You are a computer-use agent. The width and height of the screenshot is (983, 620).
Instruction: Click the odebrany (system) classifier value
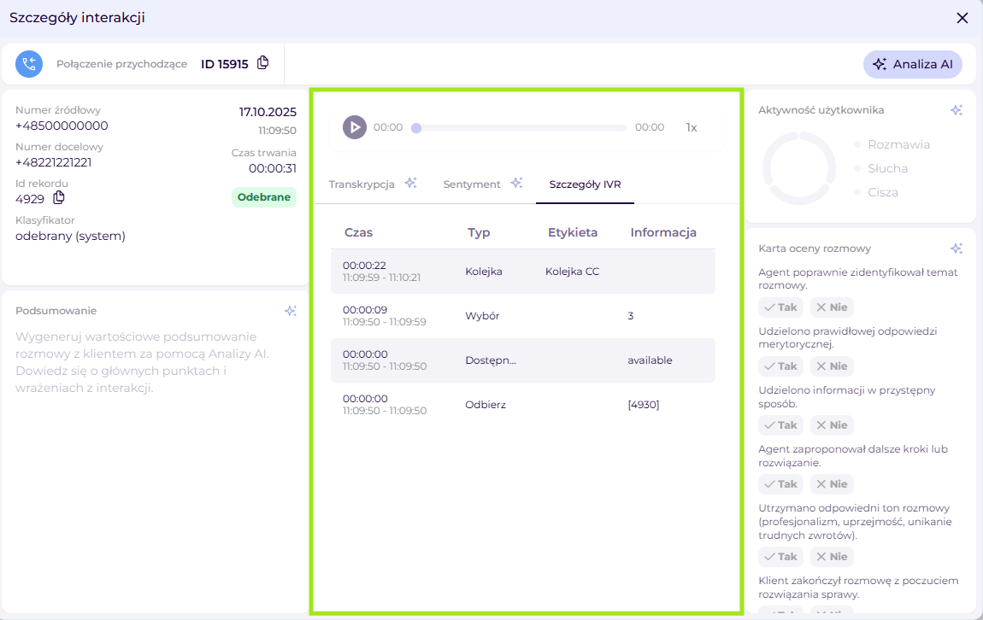point(70,236)
